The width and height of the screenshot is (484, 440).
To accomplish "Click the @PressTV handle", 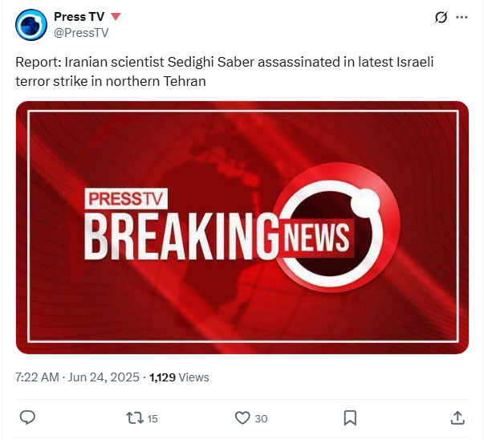I will tap(80, 33).
